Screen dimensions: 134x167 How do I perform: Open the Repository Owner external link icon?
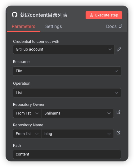118,112
